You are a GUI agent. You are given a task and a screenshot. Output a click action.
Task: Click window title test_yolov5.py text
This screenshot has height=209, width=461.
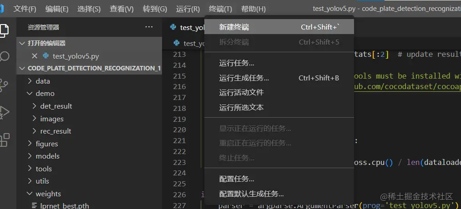click(x=334, y=9)
